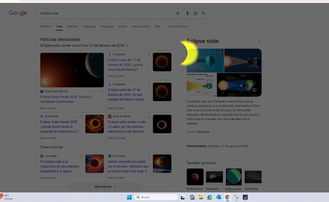Open article ¿podrá verse desde México?
329x202 pixels.
(x=125, y=65)
